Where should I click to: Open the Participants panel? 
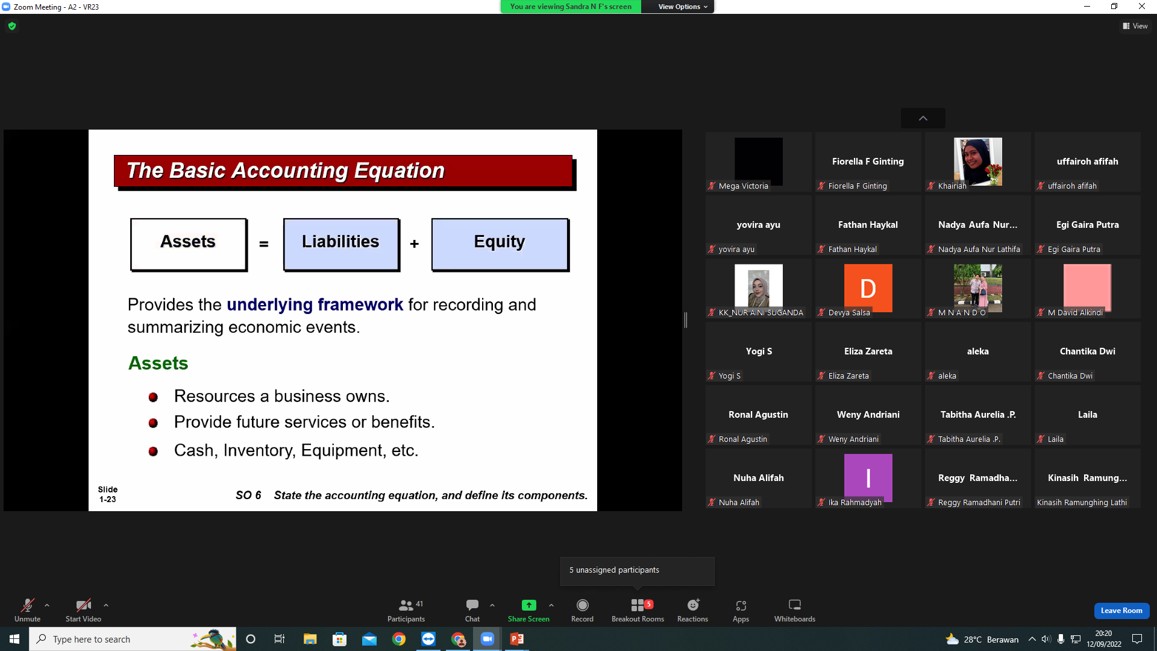(x=406, y=609)
